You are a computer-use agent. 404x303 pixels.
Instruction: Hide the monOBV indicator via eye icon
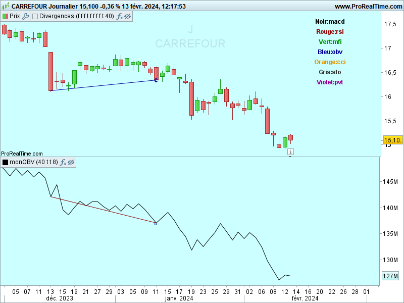pos(71,162)
